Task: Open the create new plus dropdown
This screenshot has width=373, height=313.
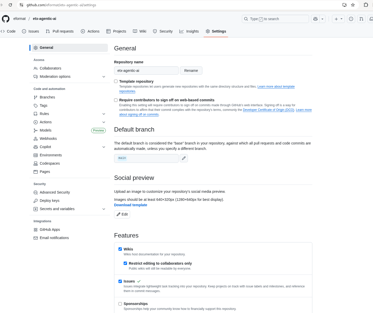Action: [338, 19]
